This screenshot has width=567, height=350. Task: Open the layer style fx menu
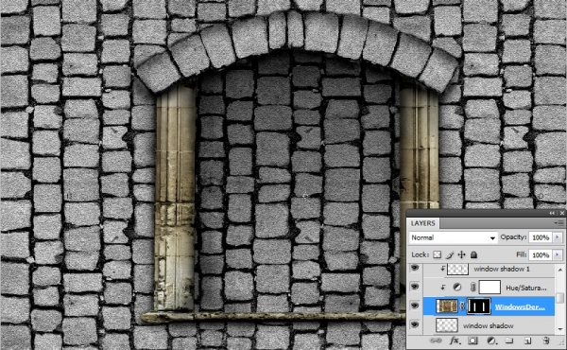tap(455, 341)
